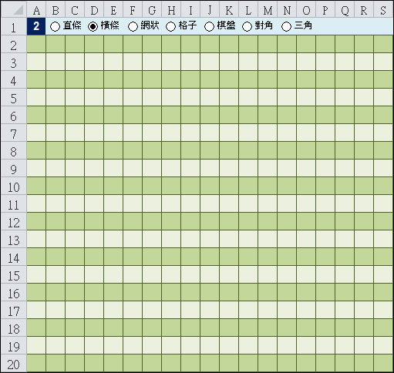
Task: Highlight row 12 via its header
Action: click(14, 221)
